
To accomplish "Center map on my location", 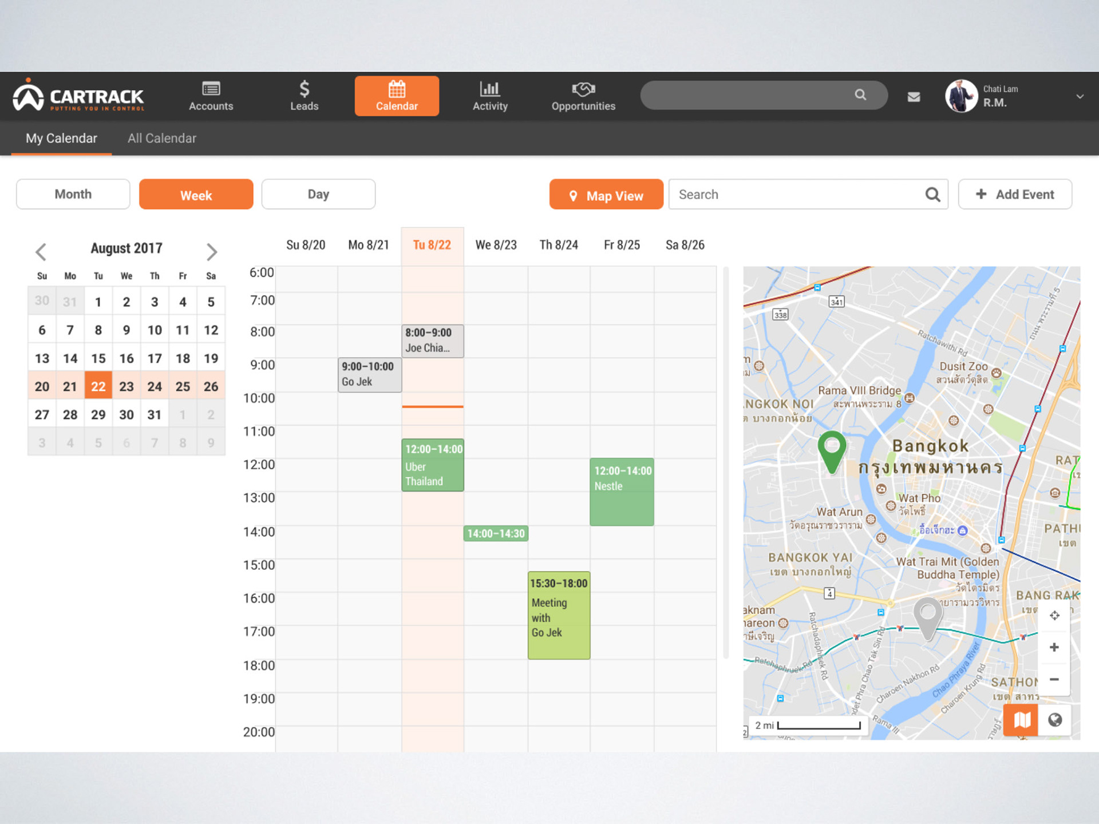I will [x=1054, y=616].
